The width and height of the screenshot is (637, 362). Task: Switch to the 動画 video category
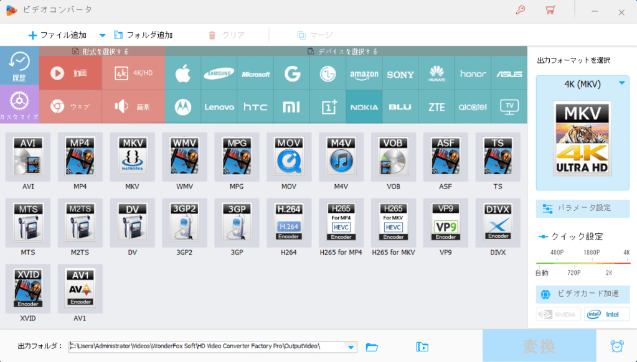pyautogui.click(x=70, y=73)
